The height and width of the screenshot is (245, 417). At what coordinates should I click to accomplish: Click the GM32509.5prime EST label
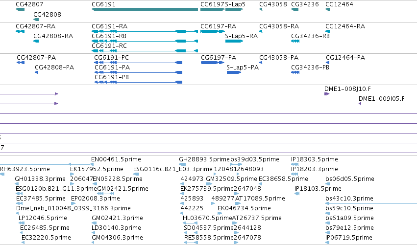point(231,179)
